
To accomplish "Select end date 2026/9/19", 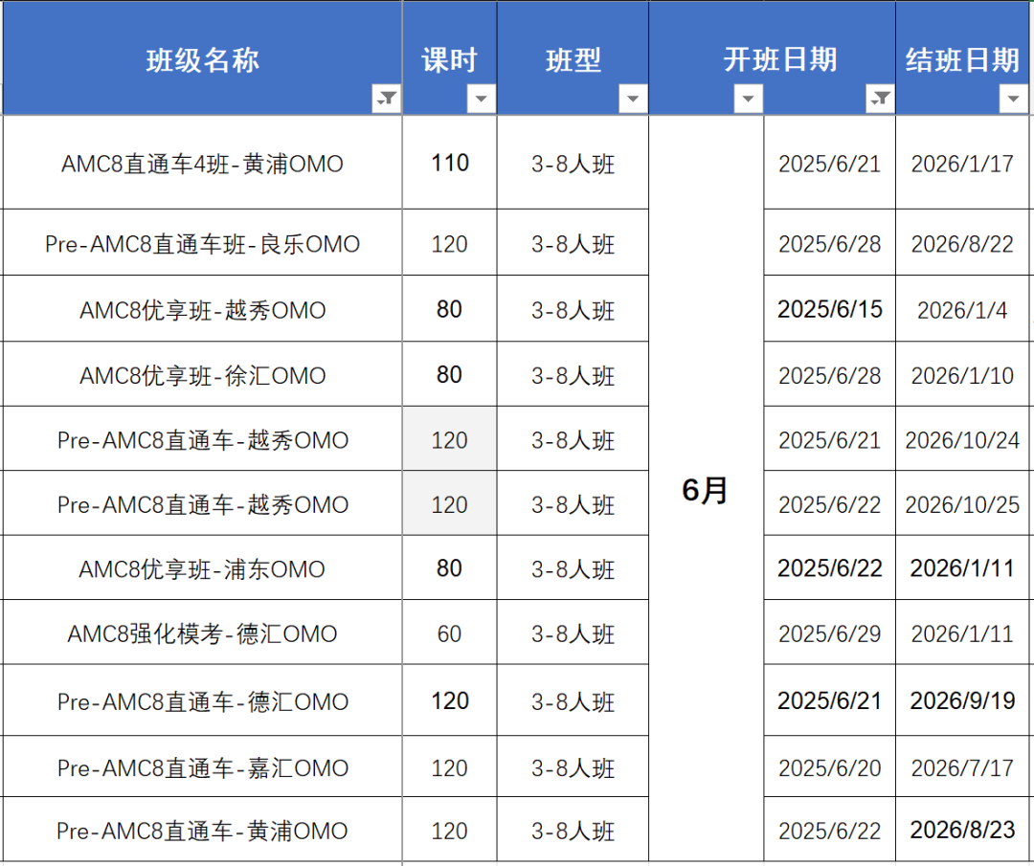I will click(x=962, y=700).
